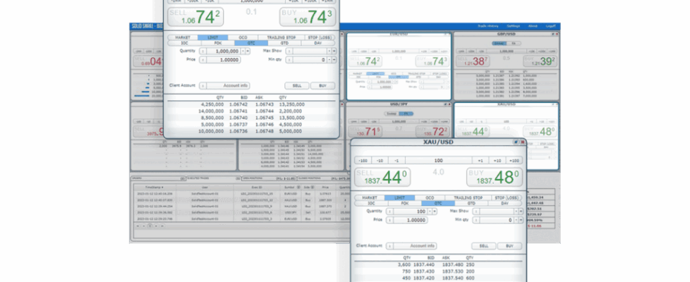The image size is (690, 282).
Task: Select MARKET in the 1.06 EUR/USD popup
Action: click(x=183, y=38)
